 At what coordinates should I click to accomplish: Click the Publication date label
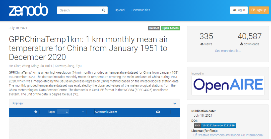coord(204,111)
